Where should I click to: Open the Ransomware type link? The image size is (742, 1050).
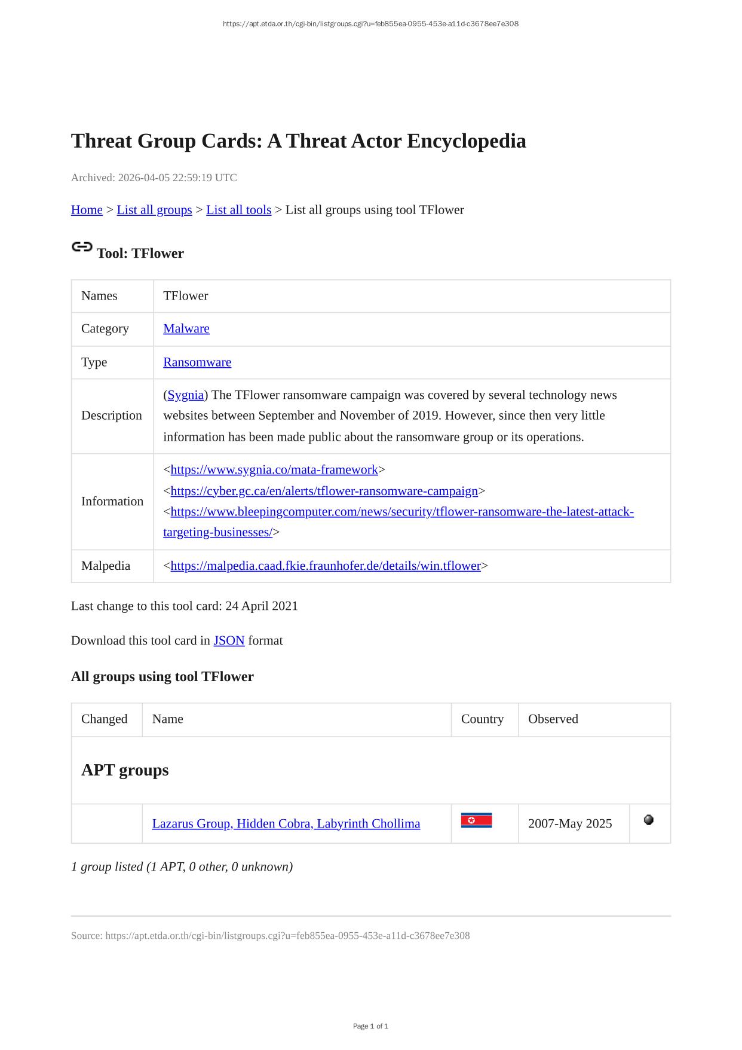click(x=197, y=362)
